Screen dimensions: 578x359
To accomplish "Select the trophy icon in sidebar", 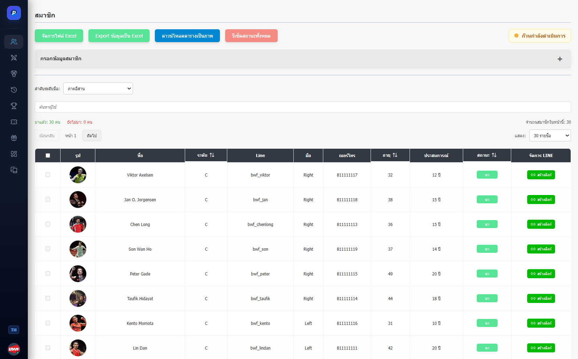I will tap(14, 106).
